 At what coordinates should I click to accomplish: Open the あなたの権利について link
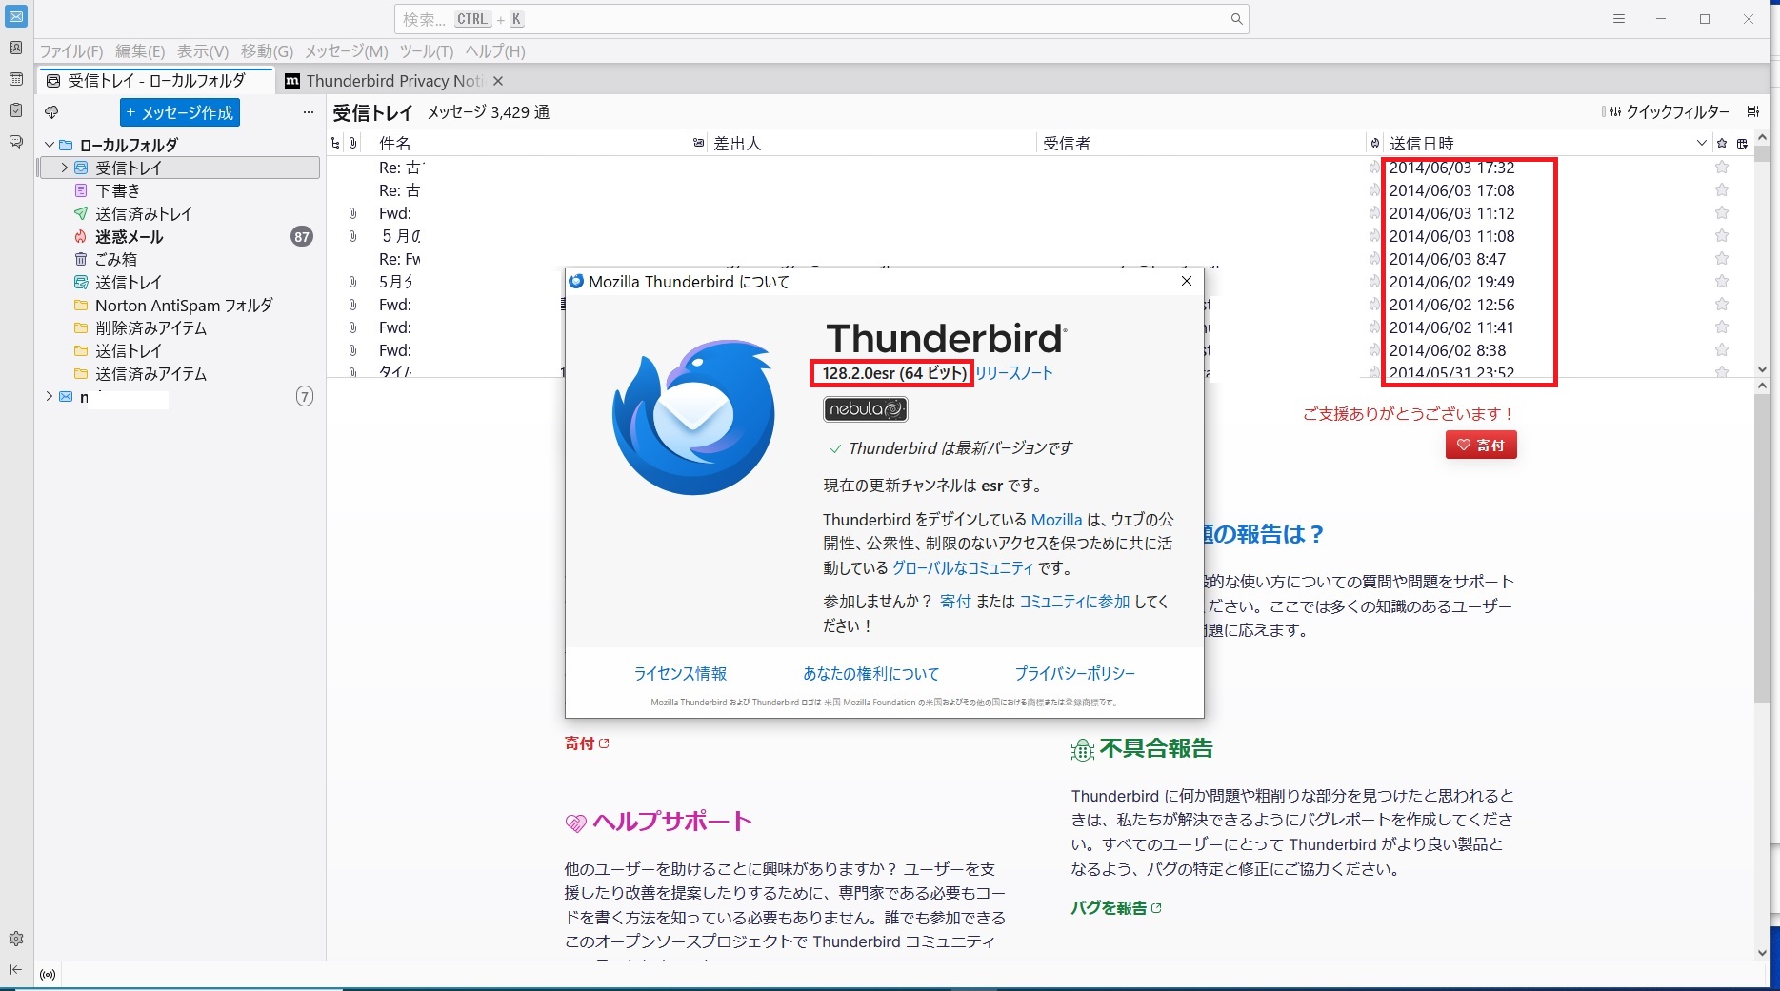click(870, 673)
